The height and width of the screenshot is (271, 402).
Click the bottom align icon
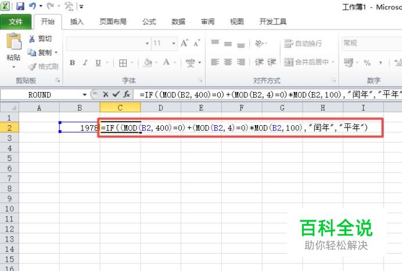click(241, 45)
